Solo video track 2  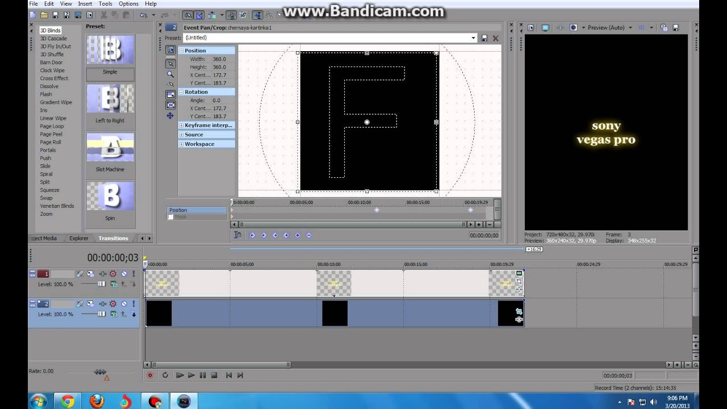[133, 304]
